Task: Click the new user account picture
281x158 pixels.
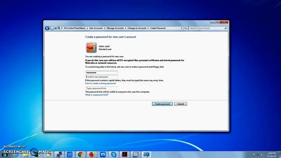Action: coord(91,47)
